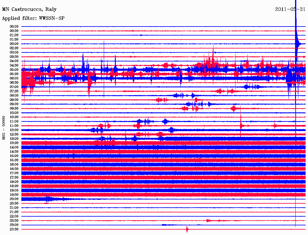308x235 pixels.
Task: Click the 09:30 time label
Action: [14, 108]
